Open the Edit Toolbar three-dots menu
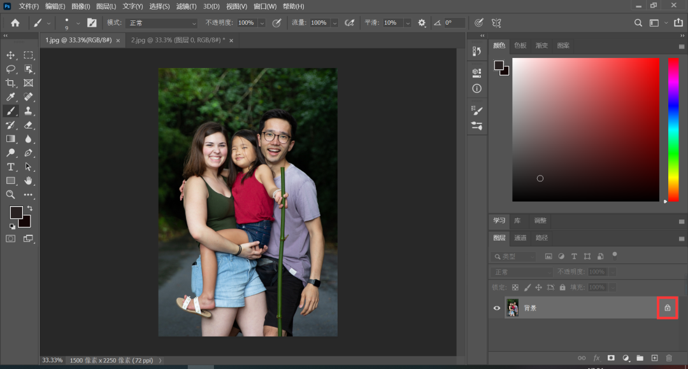 tap(28, 195)
